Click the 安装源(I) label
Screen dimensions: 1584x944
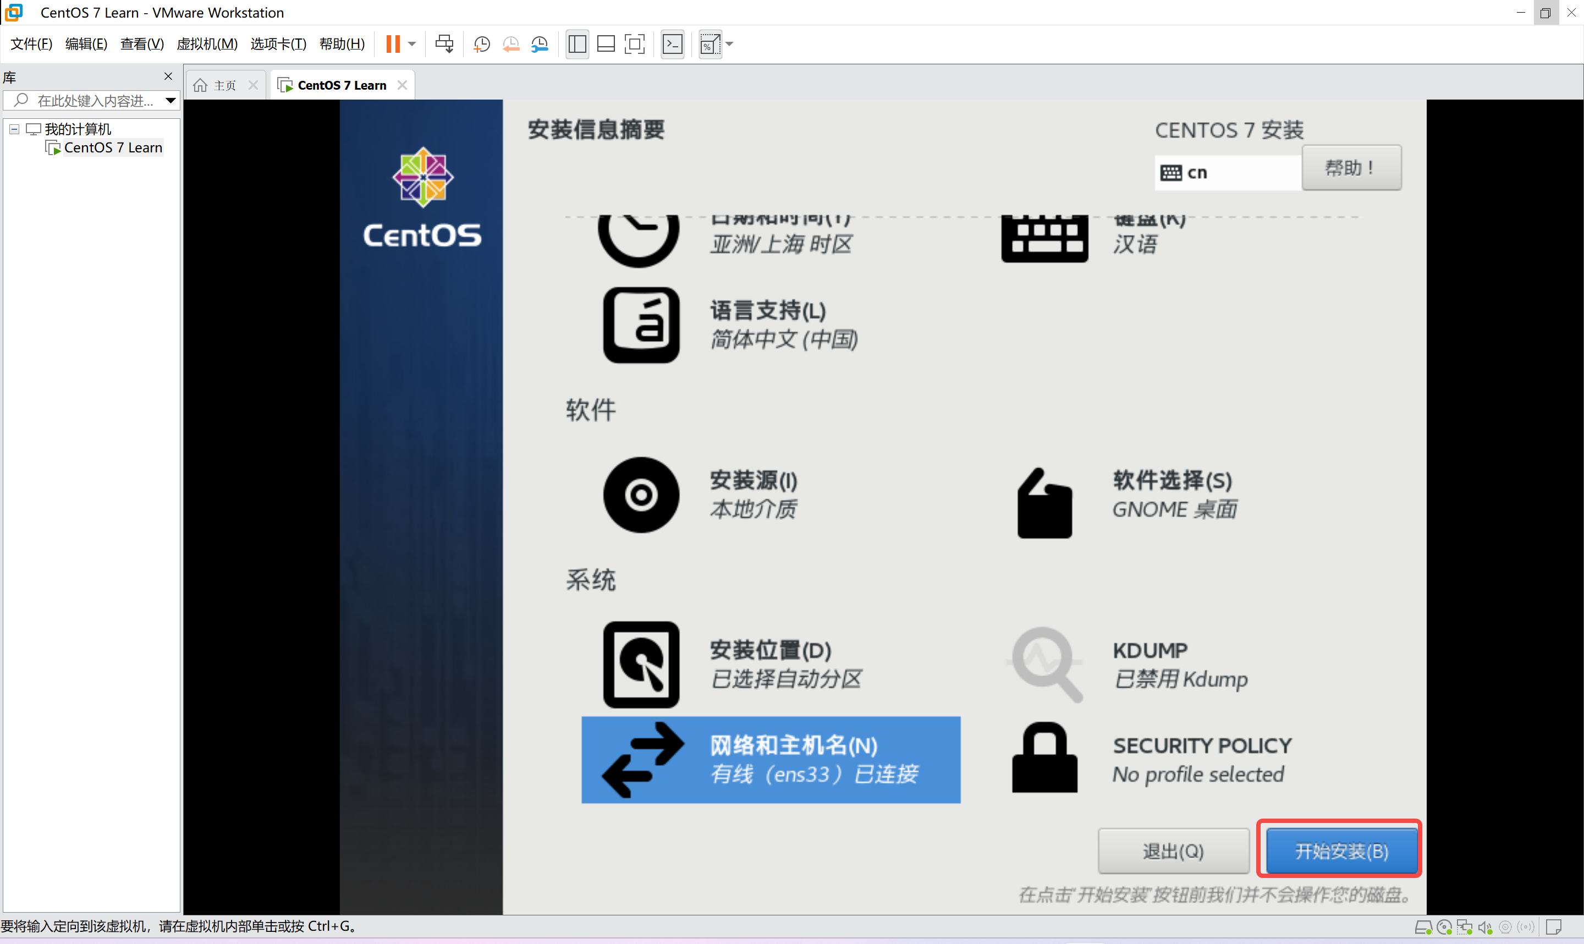coord(754,480)
